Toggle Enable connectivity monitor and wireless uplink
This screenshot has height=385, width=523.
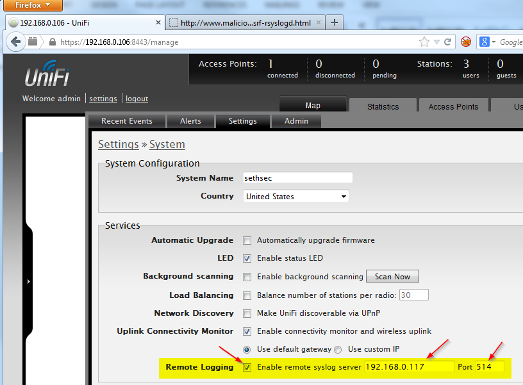[x=247, y=331]
